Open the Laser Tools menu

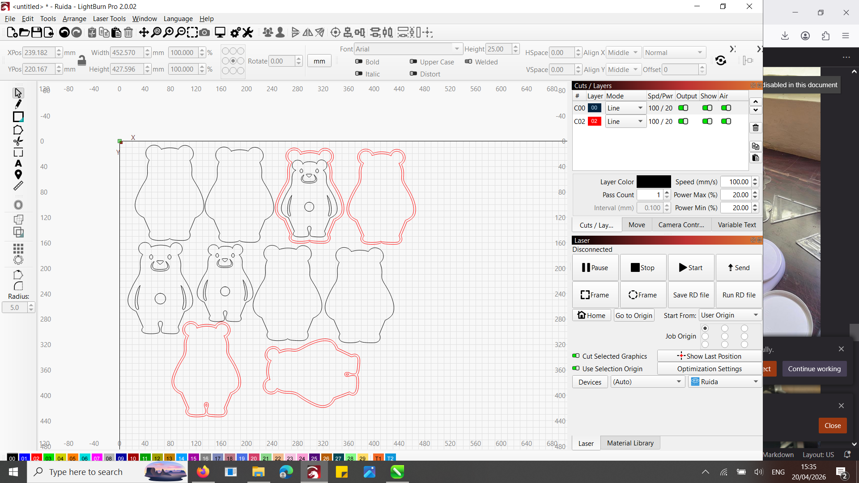[109, 19]
